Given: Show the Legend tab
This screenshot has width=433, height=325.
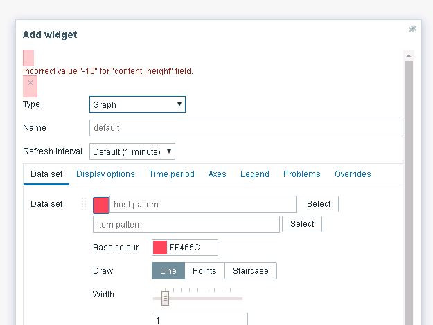Looking at the screenshot, I should tap(254, 174).
